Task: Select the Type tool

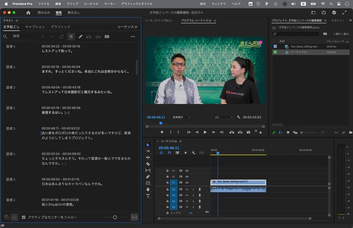Action: click(x=148, y=196)
